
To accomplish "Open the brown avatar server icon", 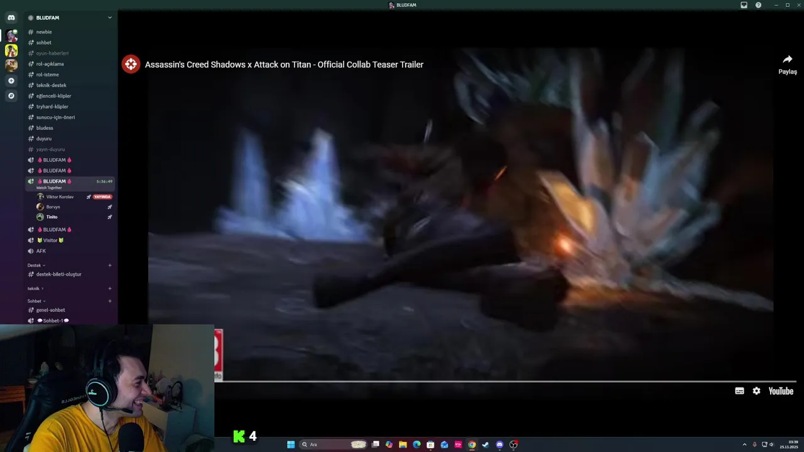I will click(x=11, y=65).
